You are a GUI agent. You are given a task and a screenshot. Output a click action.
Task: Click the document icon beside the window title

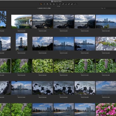pos(52,1)
